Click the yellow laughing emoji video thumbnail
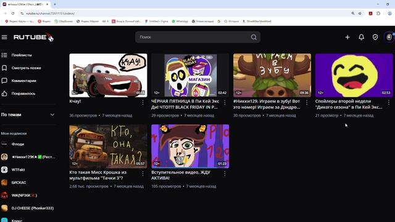 pos(354,75)
